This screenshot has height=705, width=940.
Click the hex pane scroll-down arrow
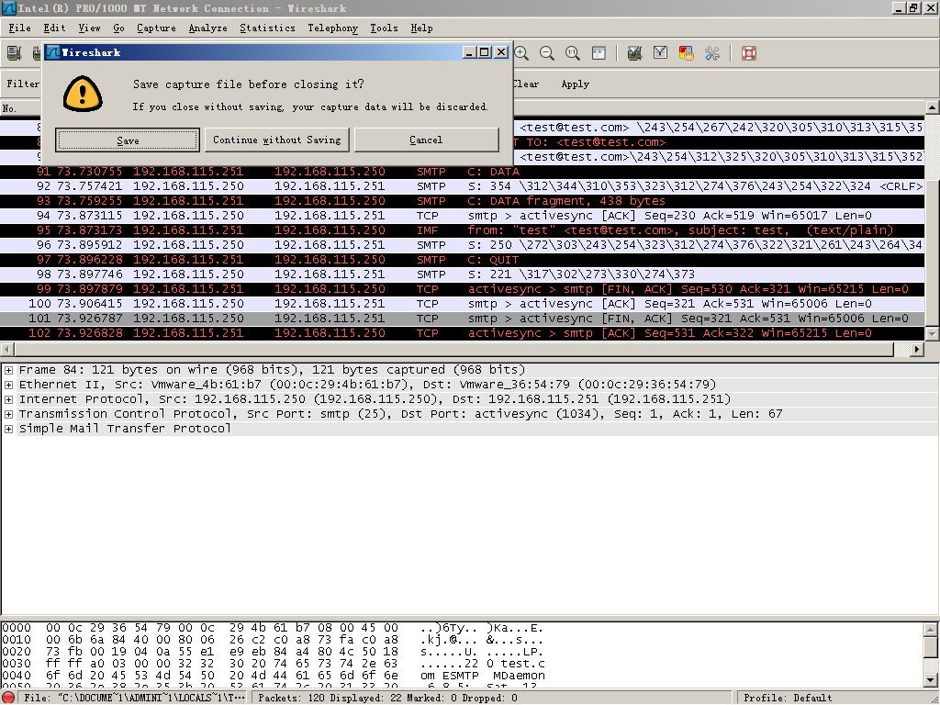[x=931, y=680]
